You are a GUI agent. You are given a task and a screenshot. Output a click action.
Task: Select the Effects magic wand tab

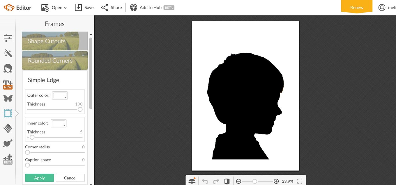click(x=8, y=53)
